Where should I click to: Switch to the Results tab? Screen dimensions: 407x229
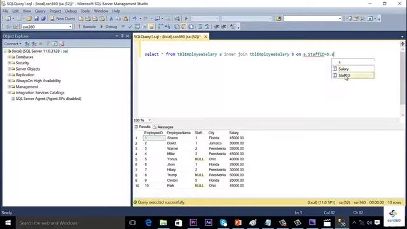(142, 127)
